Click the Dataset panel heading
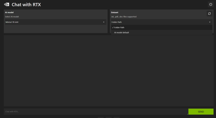Image resolution: width=216 pixels, height=118 pixels. click(114, 12)
